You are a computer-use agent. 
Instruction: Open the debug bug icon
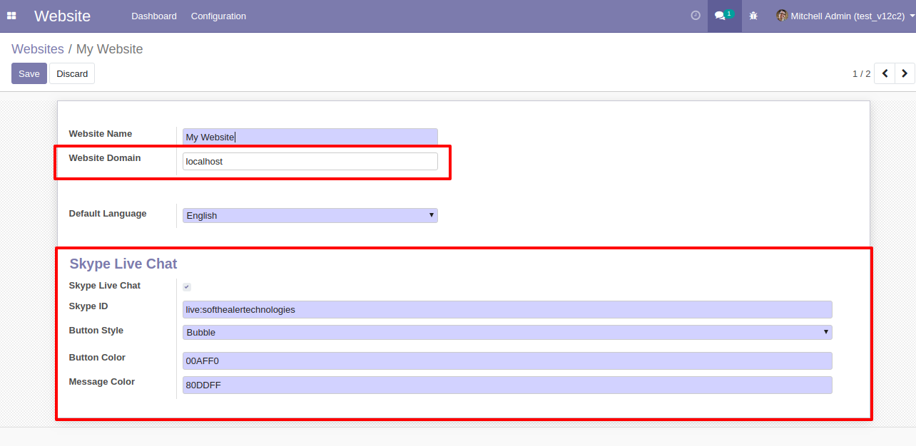(753, 16)
